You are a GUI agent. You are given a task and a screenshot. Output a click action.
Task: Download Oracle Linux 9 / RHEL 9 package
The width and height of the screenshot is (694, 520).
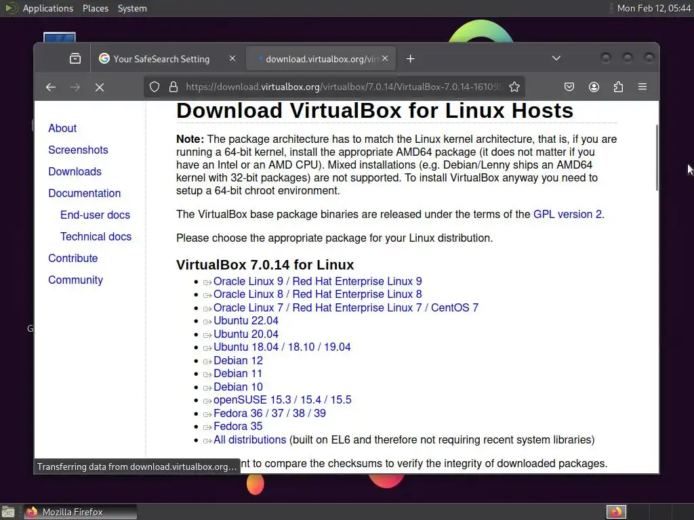pos(317,281)
